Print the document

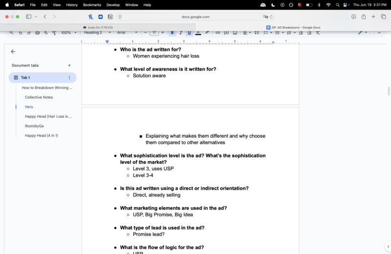pos(38,33)
